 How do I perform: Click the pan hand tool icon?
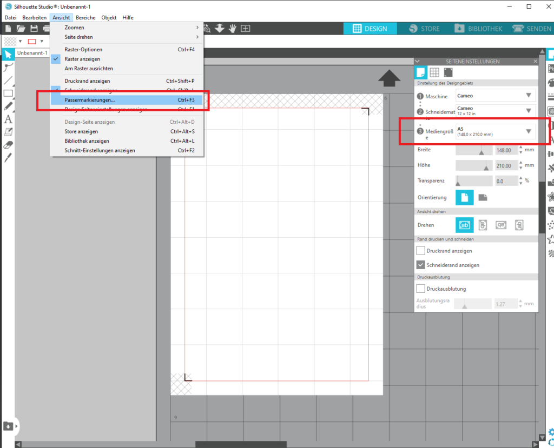[x=233, y=29]
